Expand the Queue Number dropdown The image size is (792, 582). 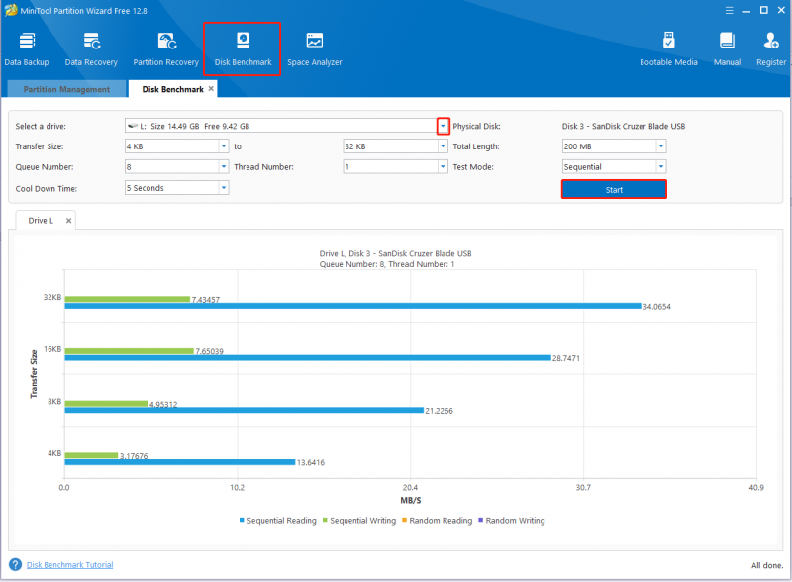click(224, 166)
